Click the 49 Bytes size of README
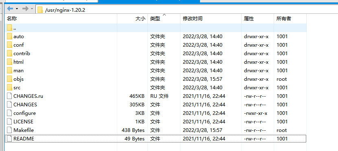This screenshot has width=338, height=151. [x=134, y=139]
